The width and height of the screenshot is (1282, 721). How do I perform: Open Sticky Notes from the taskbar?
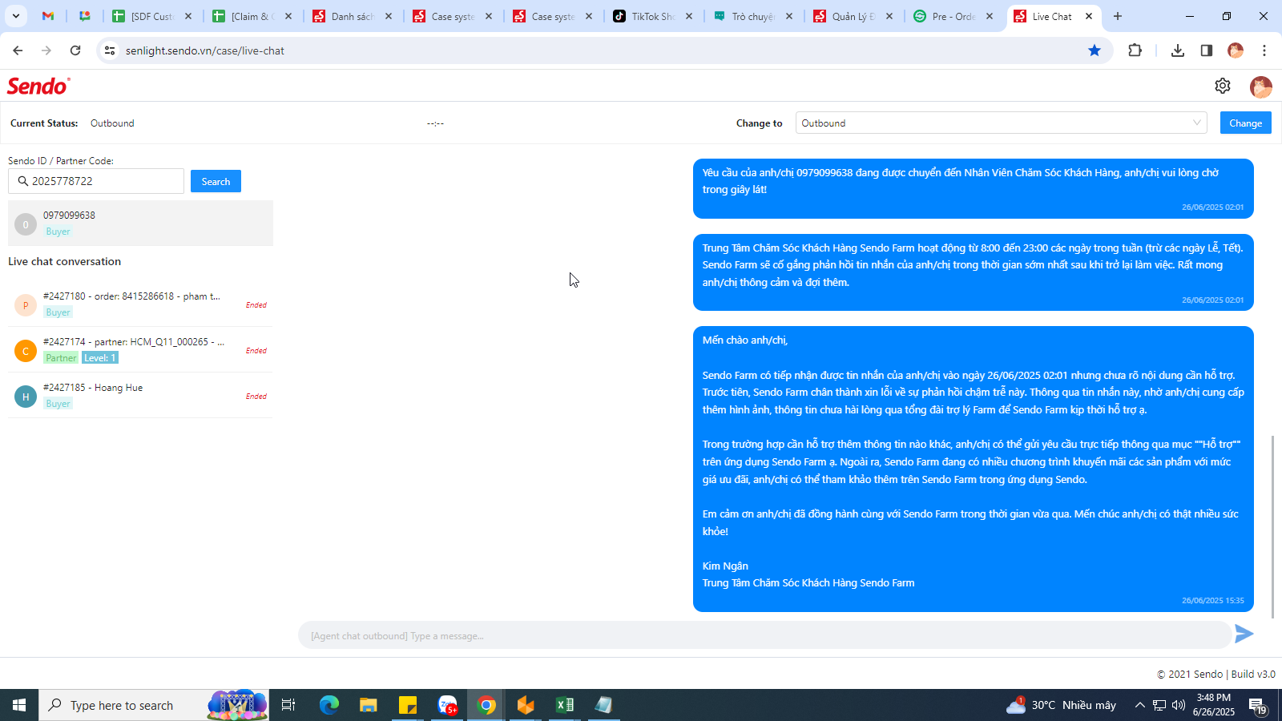408,705
